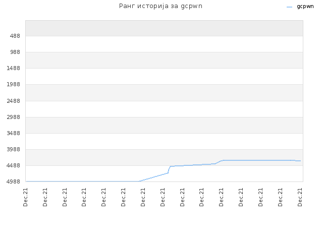Click the steep rise in the rank line

click(169, 169)
